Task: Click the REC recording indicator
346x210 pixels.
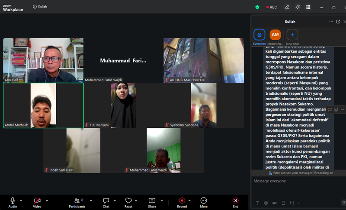Action: pyautogui.click(x=272, y=7)
